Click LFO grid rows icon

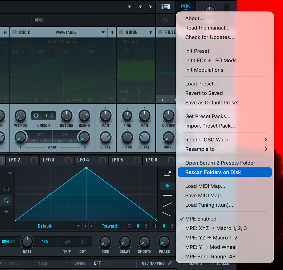click(x=129, y=226)
